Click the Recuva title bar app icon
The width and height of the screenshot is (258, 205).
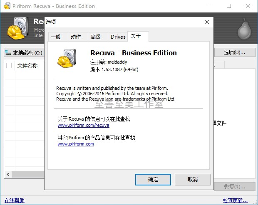(x=7, y=6)
